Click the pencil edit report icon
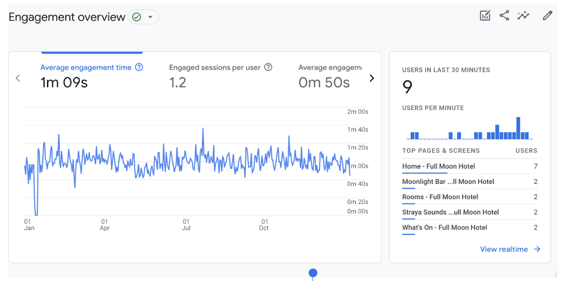This screenshot has width=562, height=281. coord(547,16)
